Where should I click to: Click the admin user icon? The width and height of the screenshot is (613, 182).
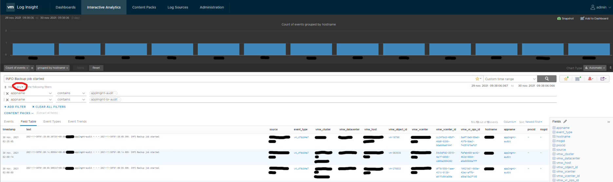pyautogui.click(x=593, y=7)
